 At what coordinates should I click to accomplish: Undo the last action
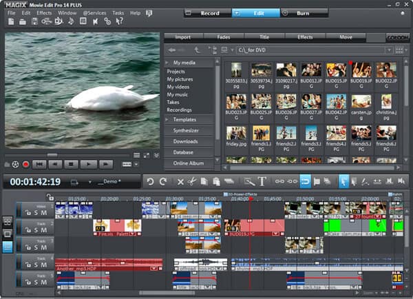pos(150,182)
